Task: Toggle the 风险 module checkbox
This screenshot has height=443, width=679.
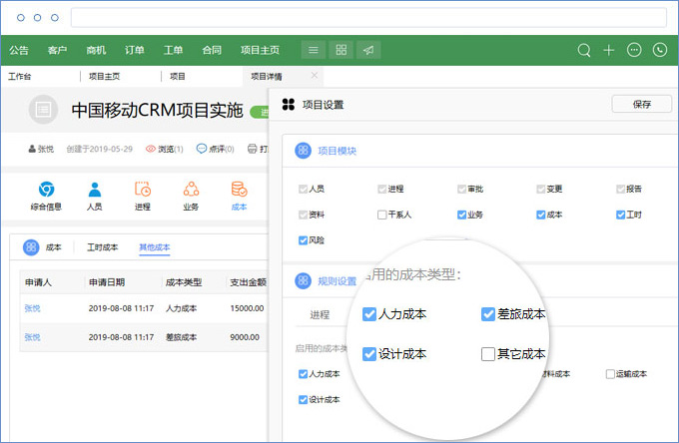Action: click(x=304, y=239)
